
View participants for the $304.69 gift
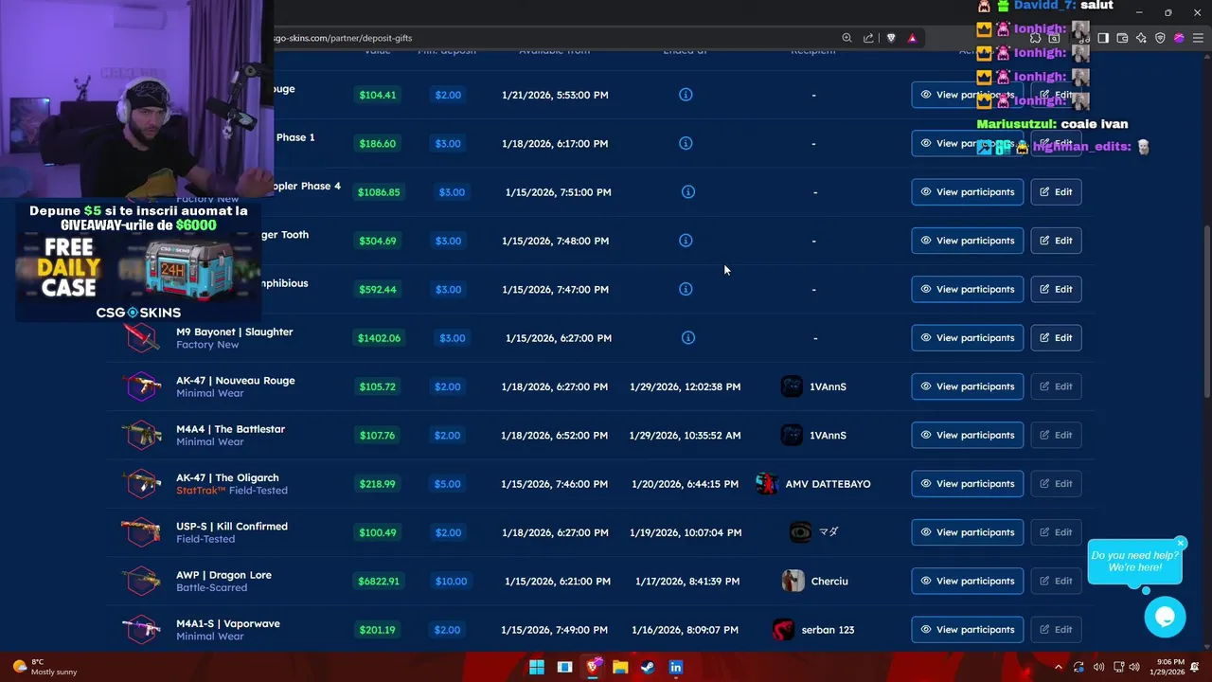coord(967,241)
